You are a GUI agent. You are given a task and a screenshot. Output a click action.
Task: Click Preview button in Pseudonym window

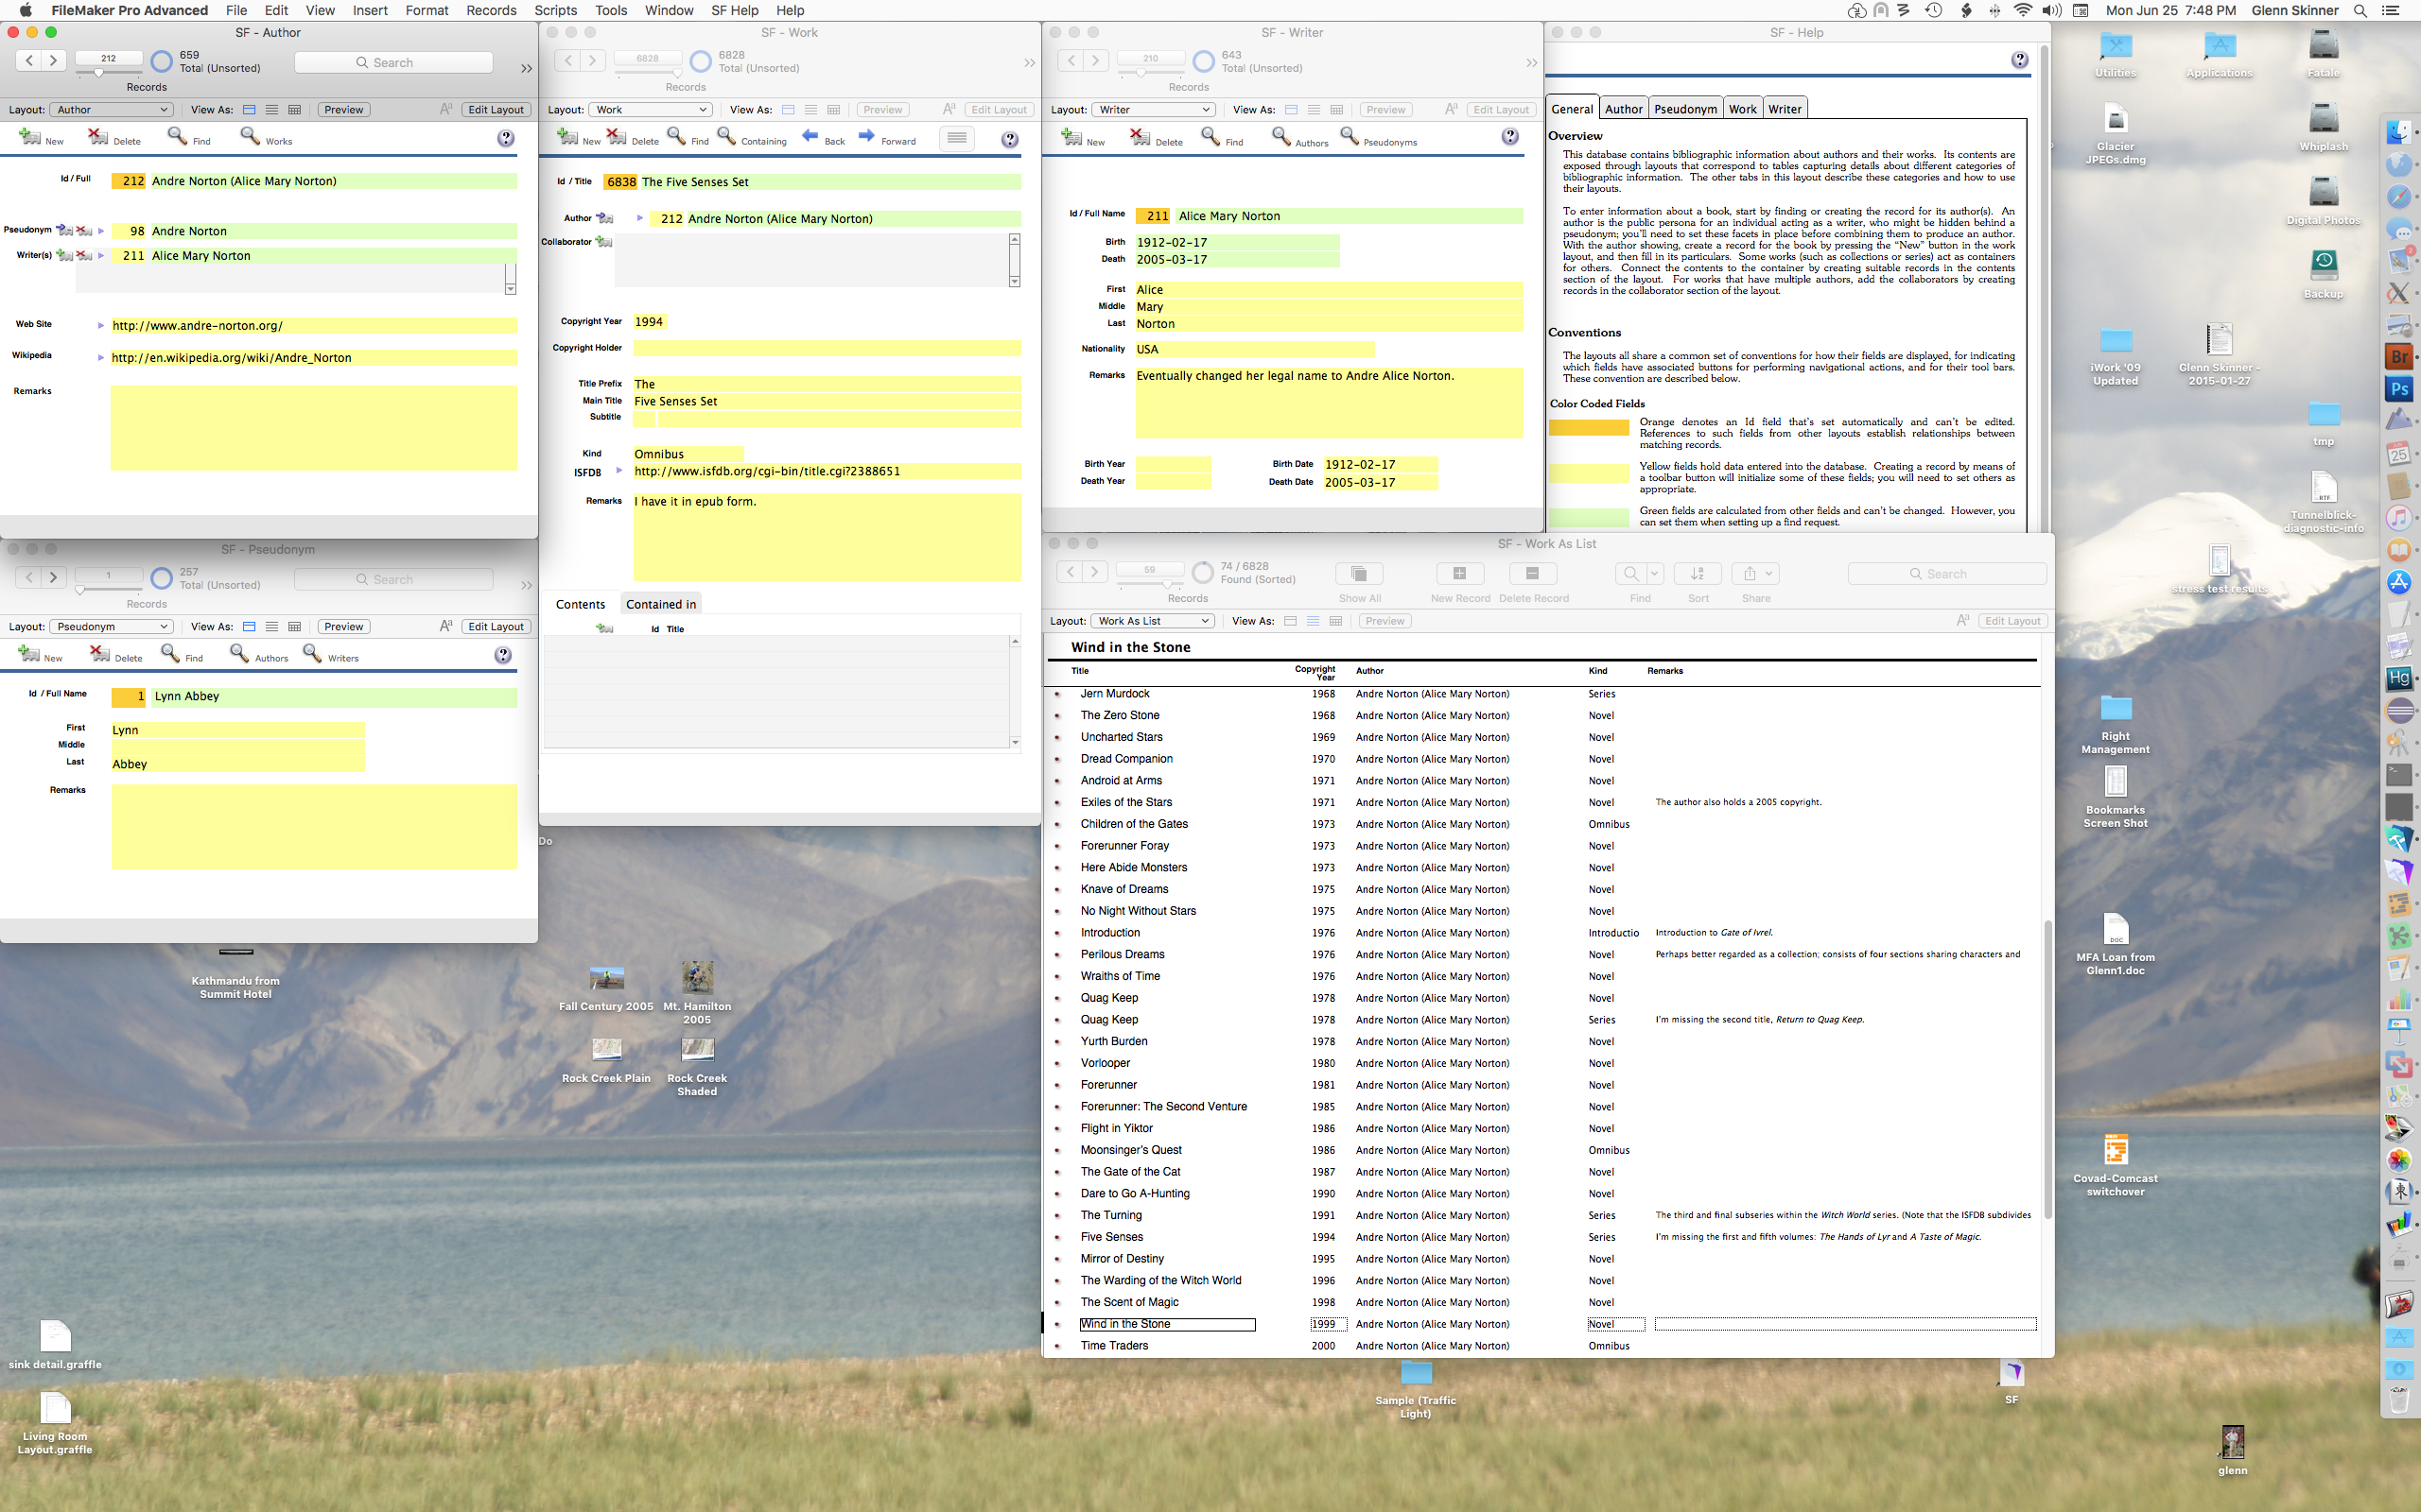coord(343,627)
